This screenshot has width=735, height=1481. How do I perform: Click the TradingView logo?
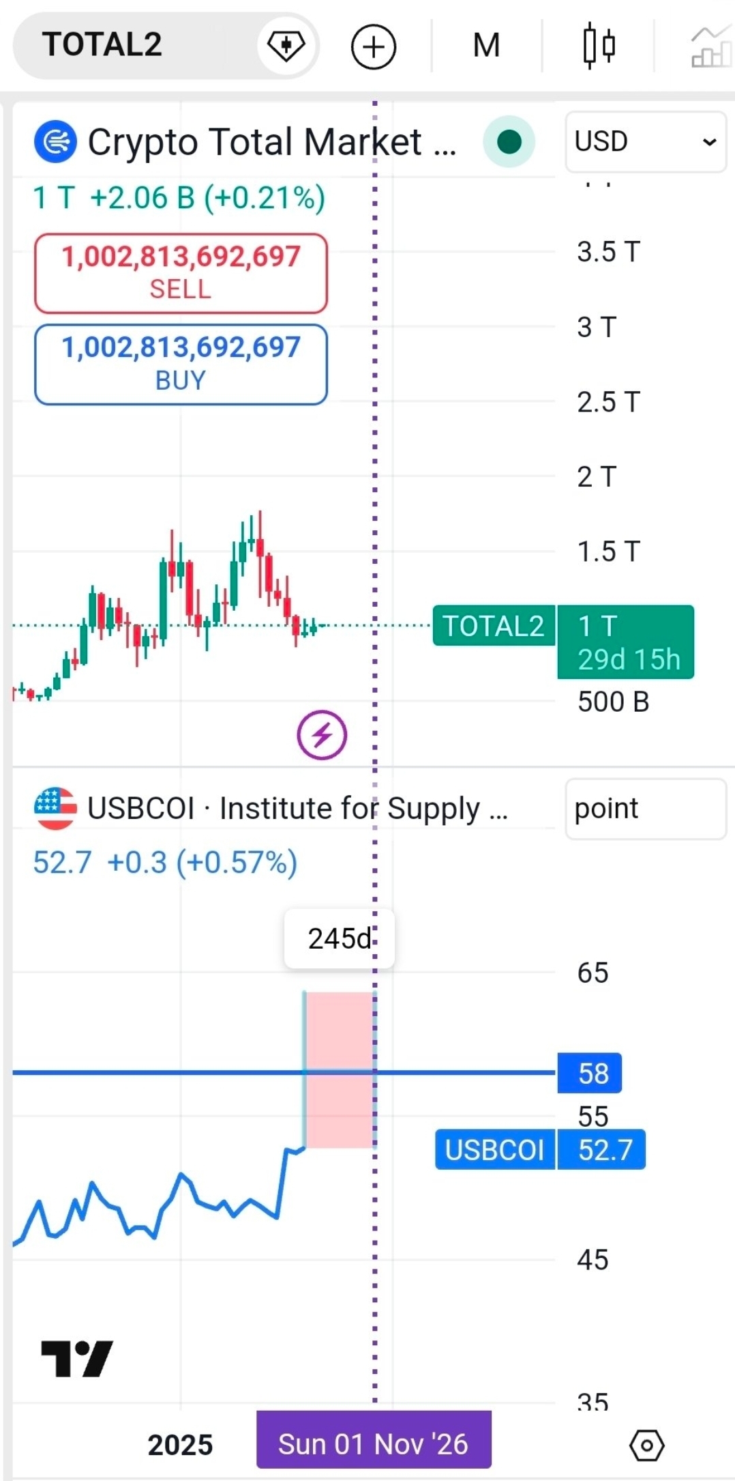point(77,1359)
